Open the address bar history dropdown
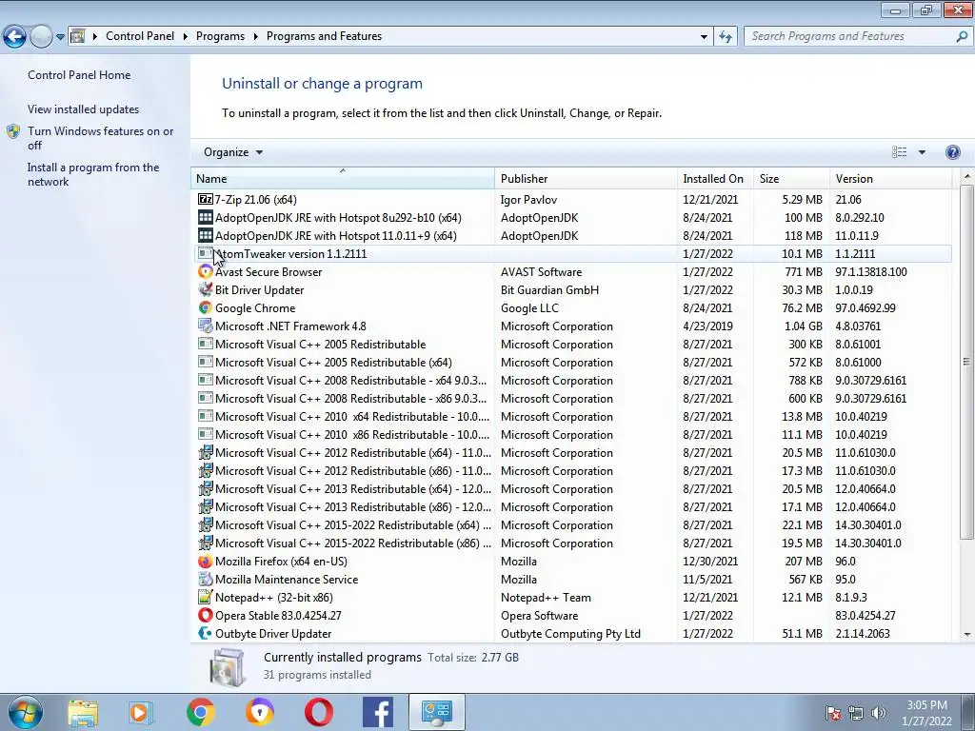 704,37
